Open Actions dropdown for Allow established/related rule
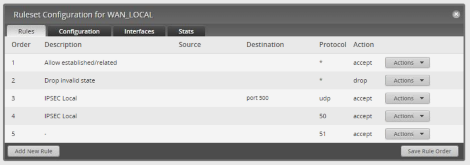Image resolution: width=470 pixels, height=165 pixels. tap(407, 63)
